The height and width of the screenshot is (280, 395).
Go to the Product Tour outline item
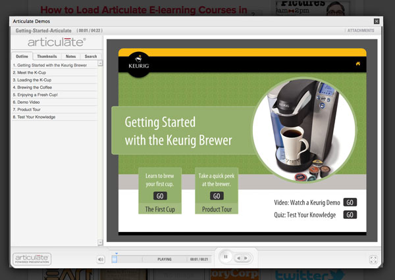(55, 109)
